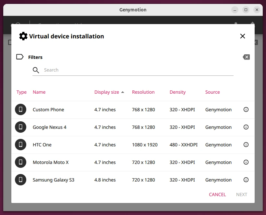Open info for Google Nexus 4
266x215 pixels.
tap(246, 127)
